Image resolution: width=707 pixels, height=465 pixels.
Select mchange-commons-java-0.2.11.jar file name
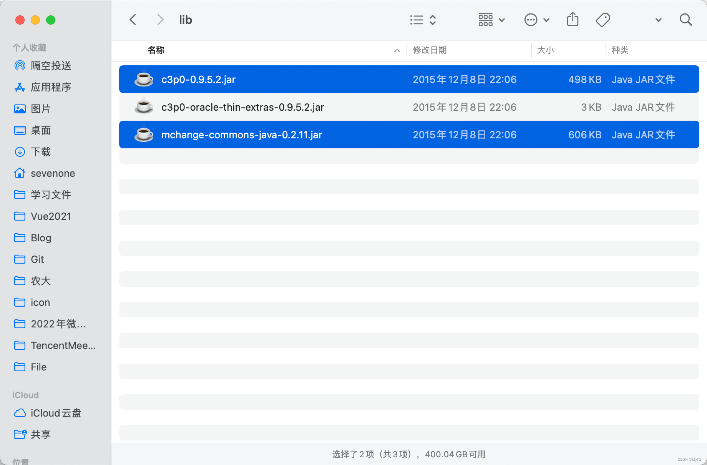click(x=242, y=135)
